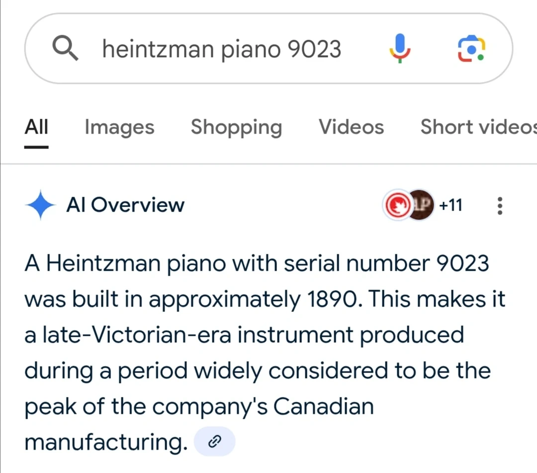Click the 'AI Overview' heading text

125,205
